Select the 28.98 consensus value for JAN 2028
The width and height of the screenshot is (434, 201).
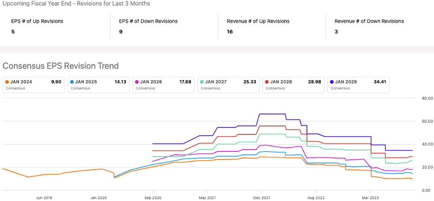point(315,82)
